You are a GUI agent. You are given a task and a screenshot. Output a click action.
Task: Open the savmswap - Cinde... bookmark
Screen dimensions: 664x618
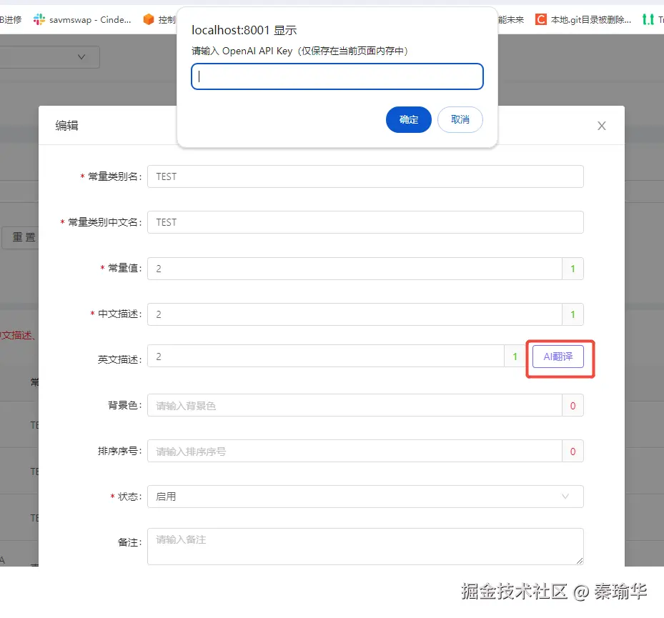82,19
